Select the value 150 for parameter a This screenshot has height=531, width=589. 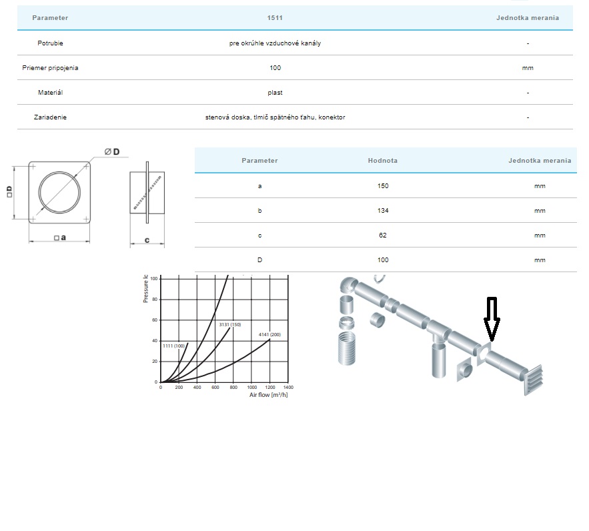[x=382, y=186]
